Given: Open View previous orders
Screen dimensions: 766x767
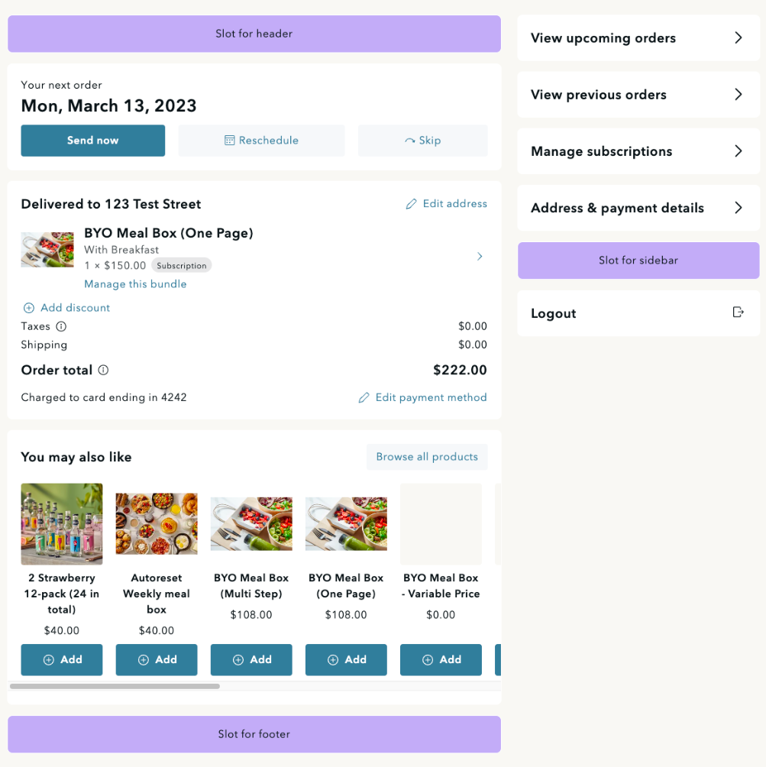Looking at the screenshot, I should [x=638, y=94].
